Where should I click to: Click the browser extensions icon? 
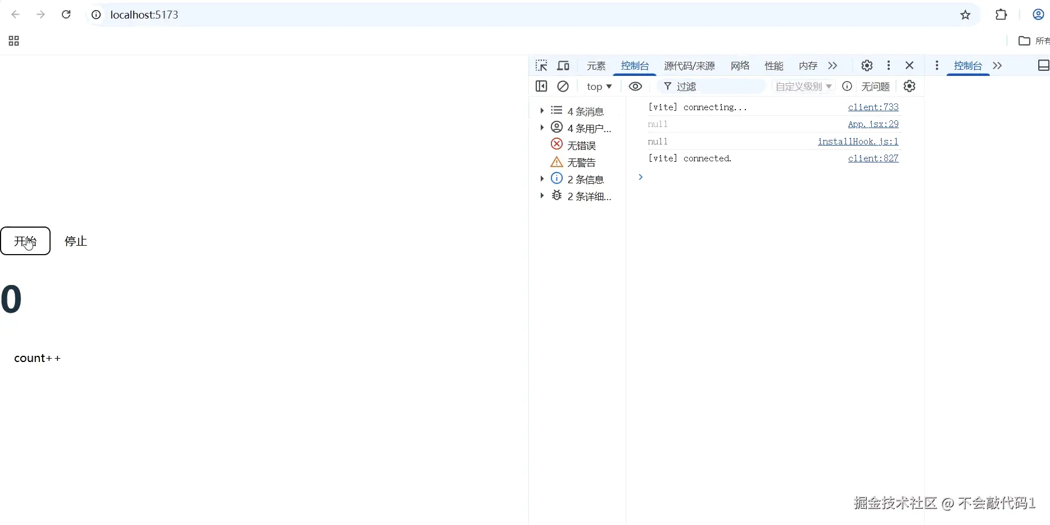(x=1001, y=14)
